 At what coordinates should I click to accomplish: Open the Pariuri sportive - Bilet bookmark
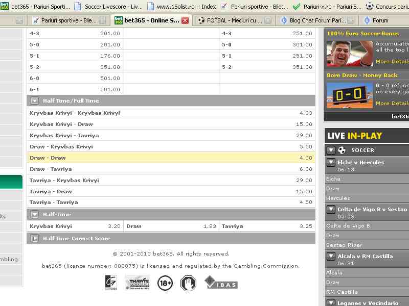click(x=254, y=7)
